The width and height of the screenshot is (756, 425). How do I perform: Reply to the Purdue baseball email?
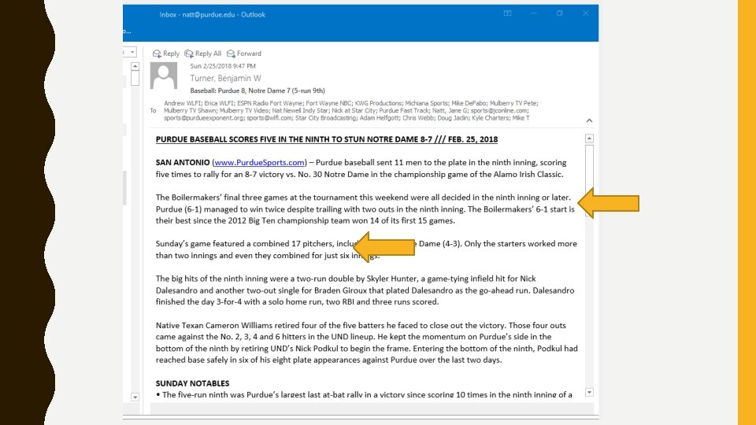pos(166,54)
